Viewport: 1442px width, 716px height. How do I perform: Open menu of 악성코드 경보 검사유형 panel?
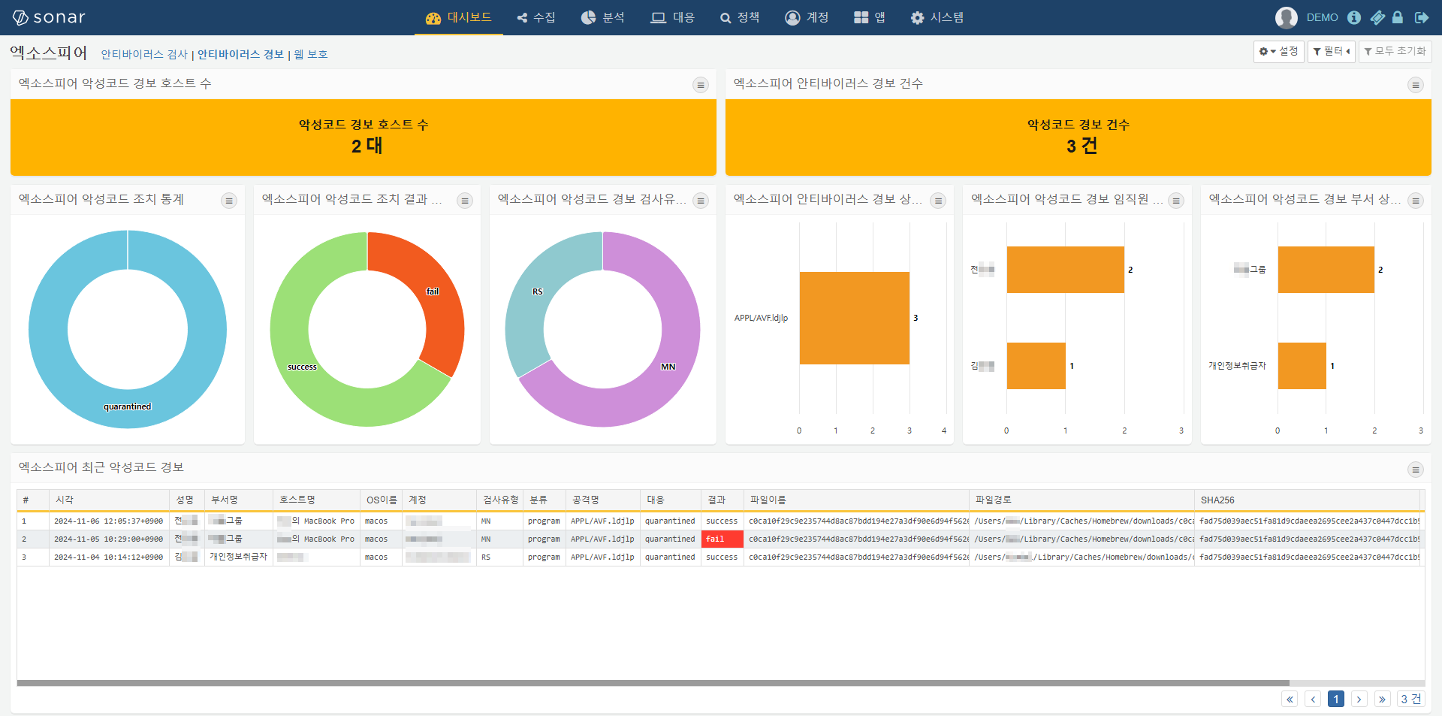click(x=701, y=201)
